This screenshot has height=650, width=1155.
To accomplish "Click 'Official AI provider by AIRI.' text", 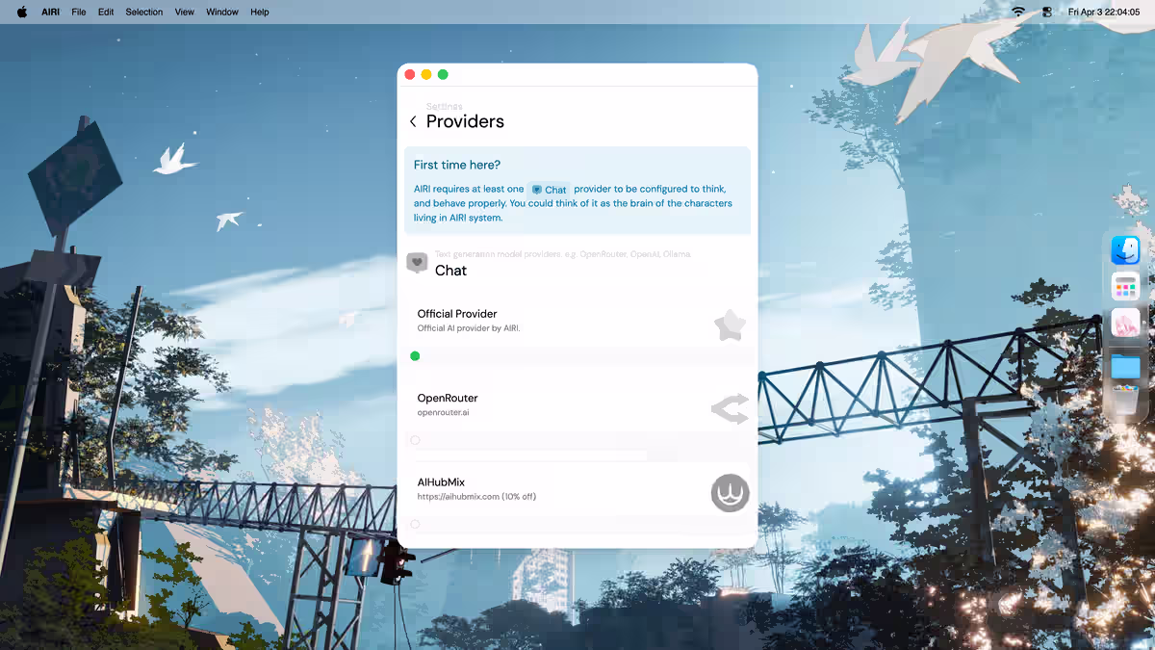I will pyautogui.click(x=469, y=328).
